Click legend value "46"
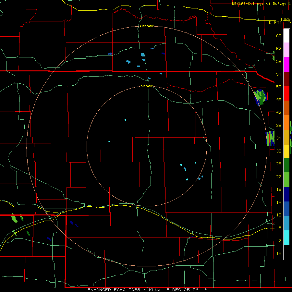The image size is (292, 292). (279, 100)
